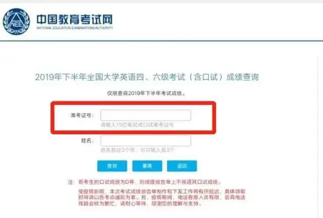Click the red note about oral test D grade
This screenshot has height=218, width=323.
pyautogui.click(x=150, y=182)
